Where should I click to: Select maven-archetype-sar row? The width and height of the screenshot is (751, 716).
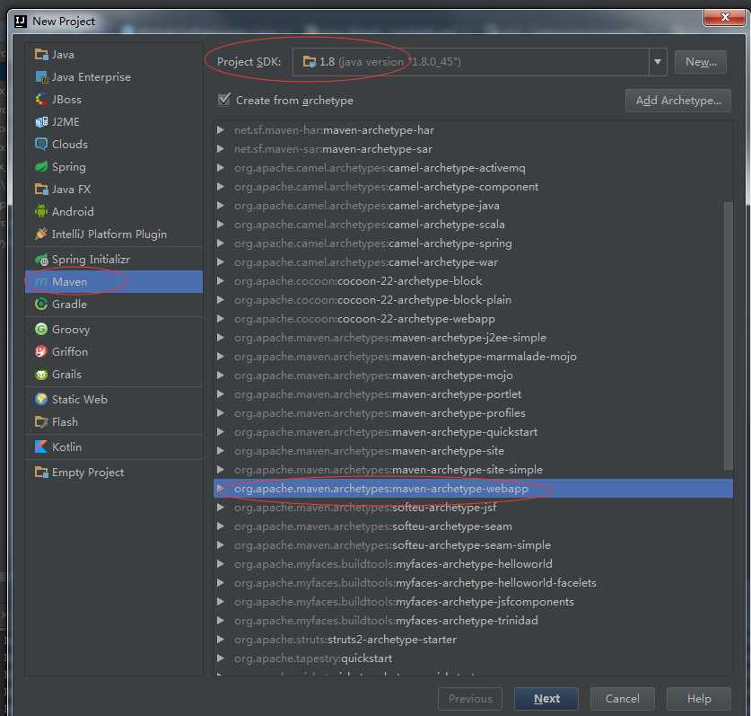click(x=473, y=149)
